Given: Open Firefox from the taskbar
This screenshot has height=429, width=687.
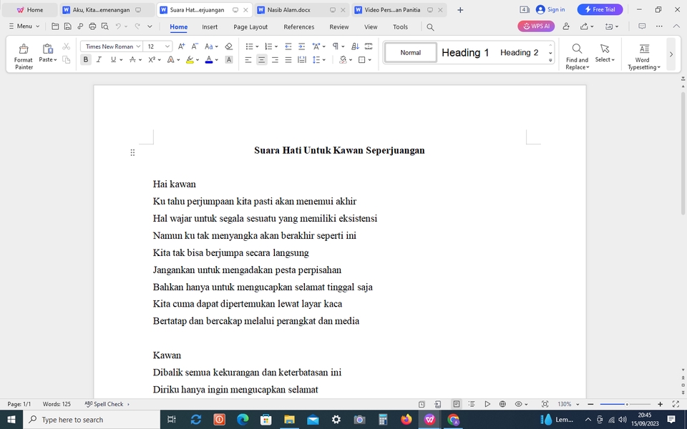Looking at the screenshot, I should click(406, 420).
